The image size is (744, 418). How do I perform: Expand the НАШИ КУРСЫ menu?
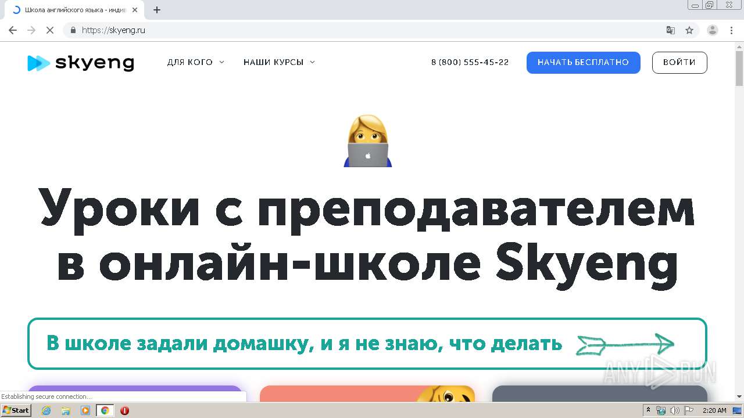[x=279, y=62]
